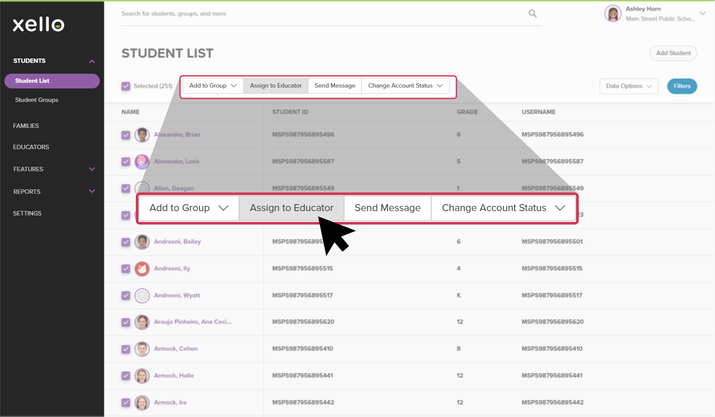
Task: Uncheck the Allen, Deegan row checkbox
Action: tap(126, 189)
